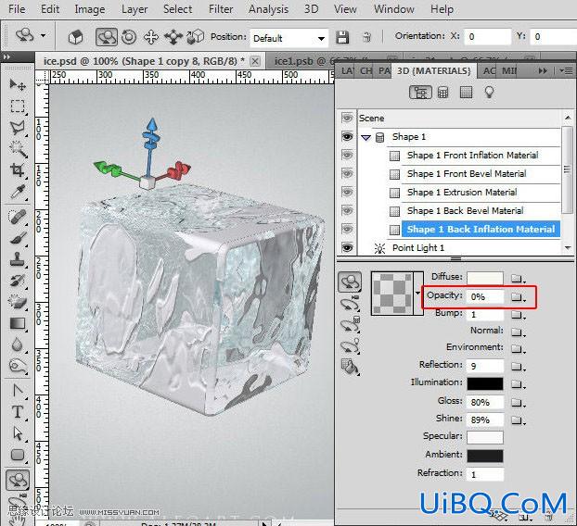Toggle visibility of Shape 1 mesh
Image resolution: width=577 pixels, height=526 pixels.
[x=347, y=137]
